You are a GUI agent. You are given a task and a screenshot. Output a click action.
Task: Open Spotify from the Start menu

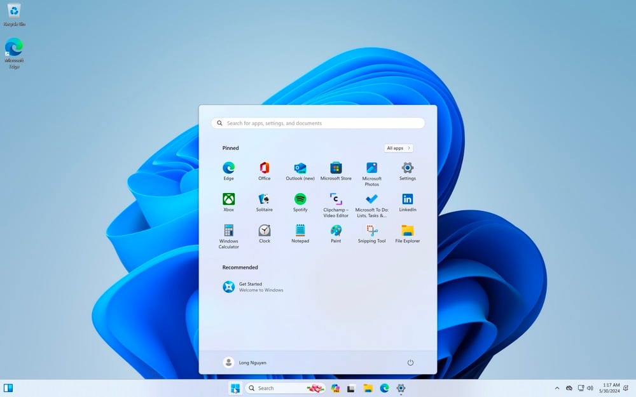coord(300,199)
